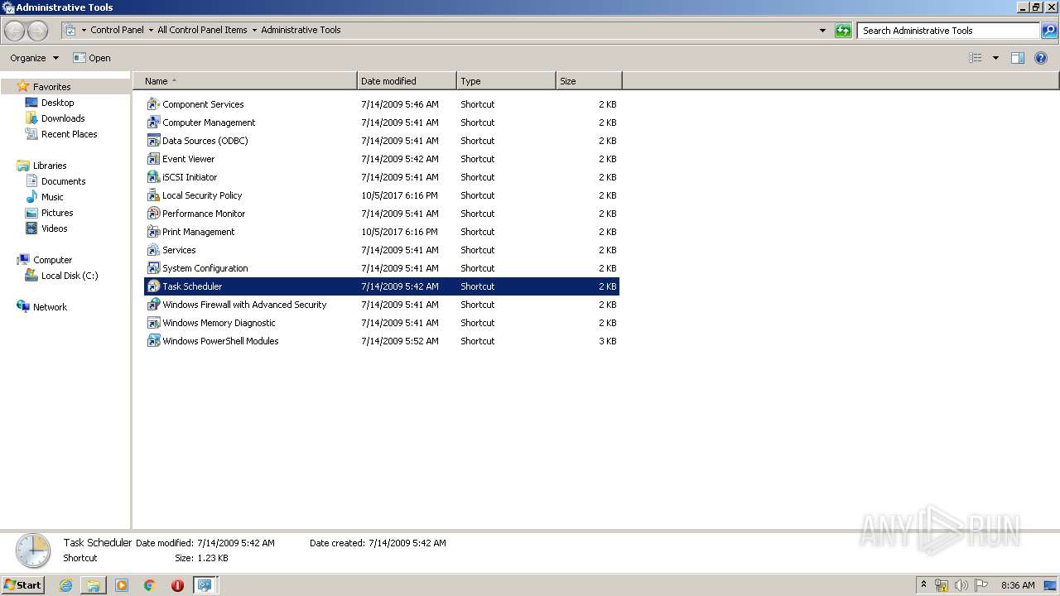Open Pictures library in the sidebar
Image resolution: width=1060 pixels, height=596 pixels.
point(57,213)
